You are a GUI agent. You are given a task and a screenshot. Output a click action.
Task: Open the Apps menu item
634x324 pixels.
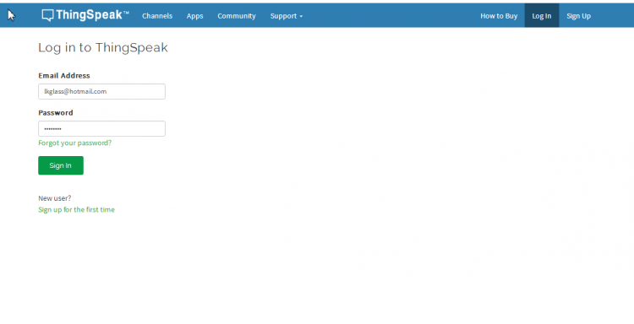point(195,16)
